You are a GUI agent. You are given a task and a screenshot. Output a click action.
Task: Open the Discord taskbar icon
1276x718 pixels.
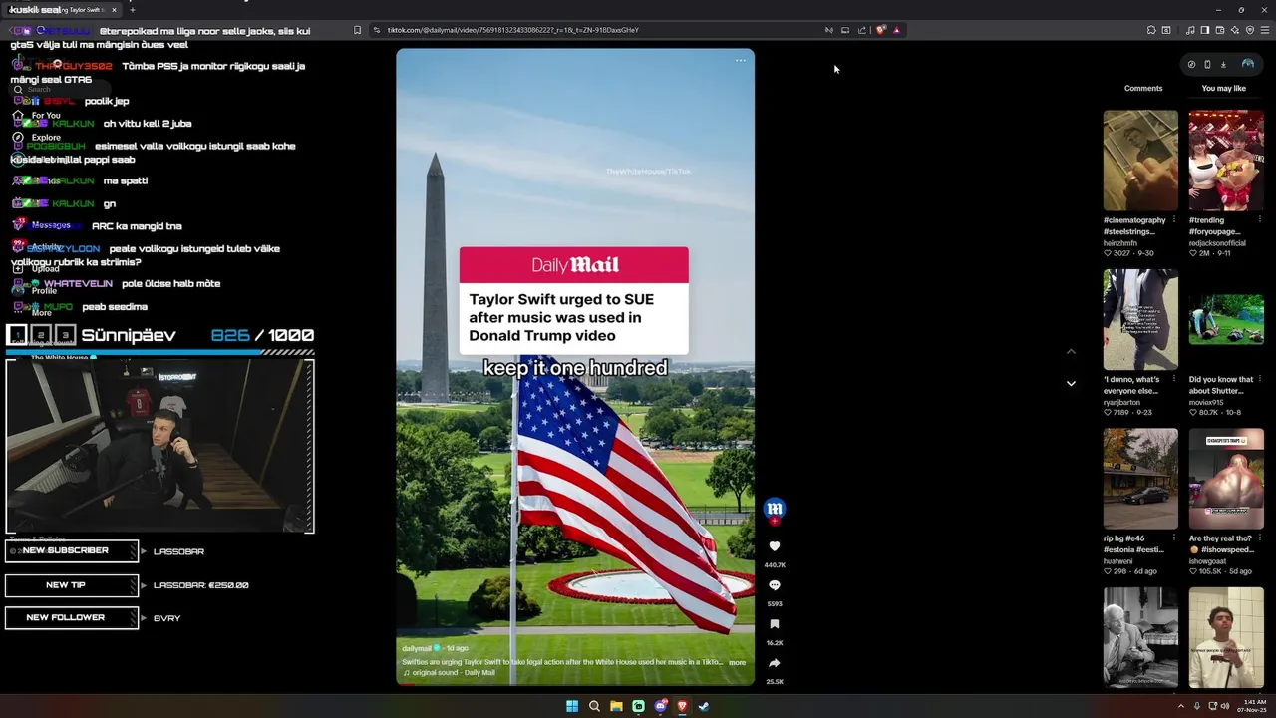660,706
